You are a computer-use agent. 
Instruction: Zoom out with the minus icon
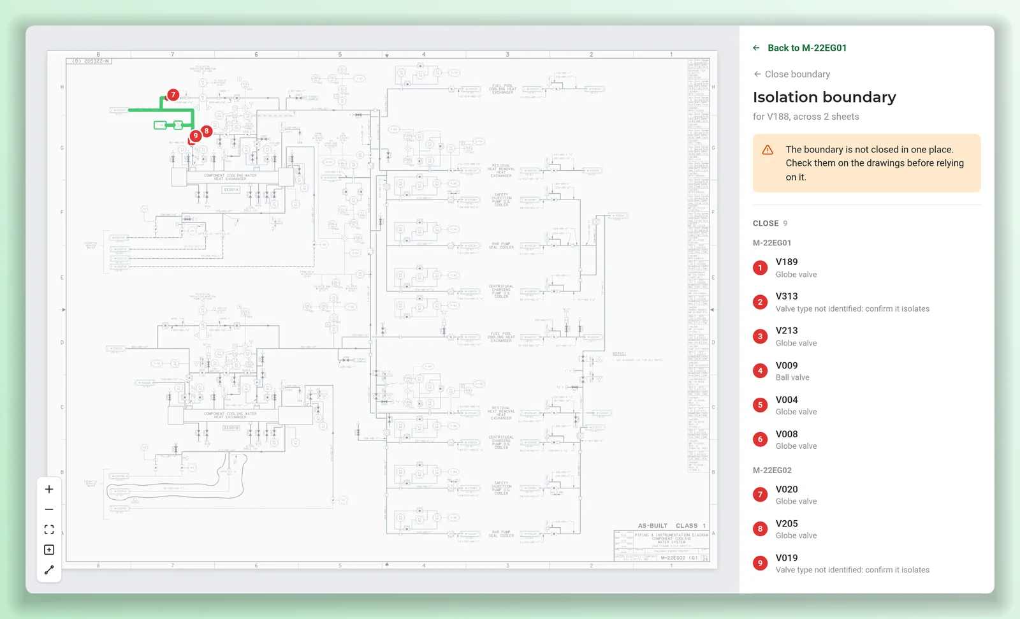49,509
